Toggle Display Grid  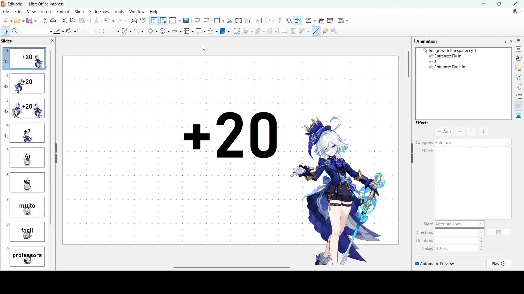(x=154, y=21)
